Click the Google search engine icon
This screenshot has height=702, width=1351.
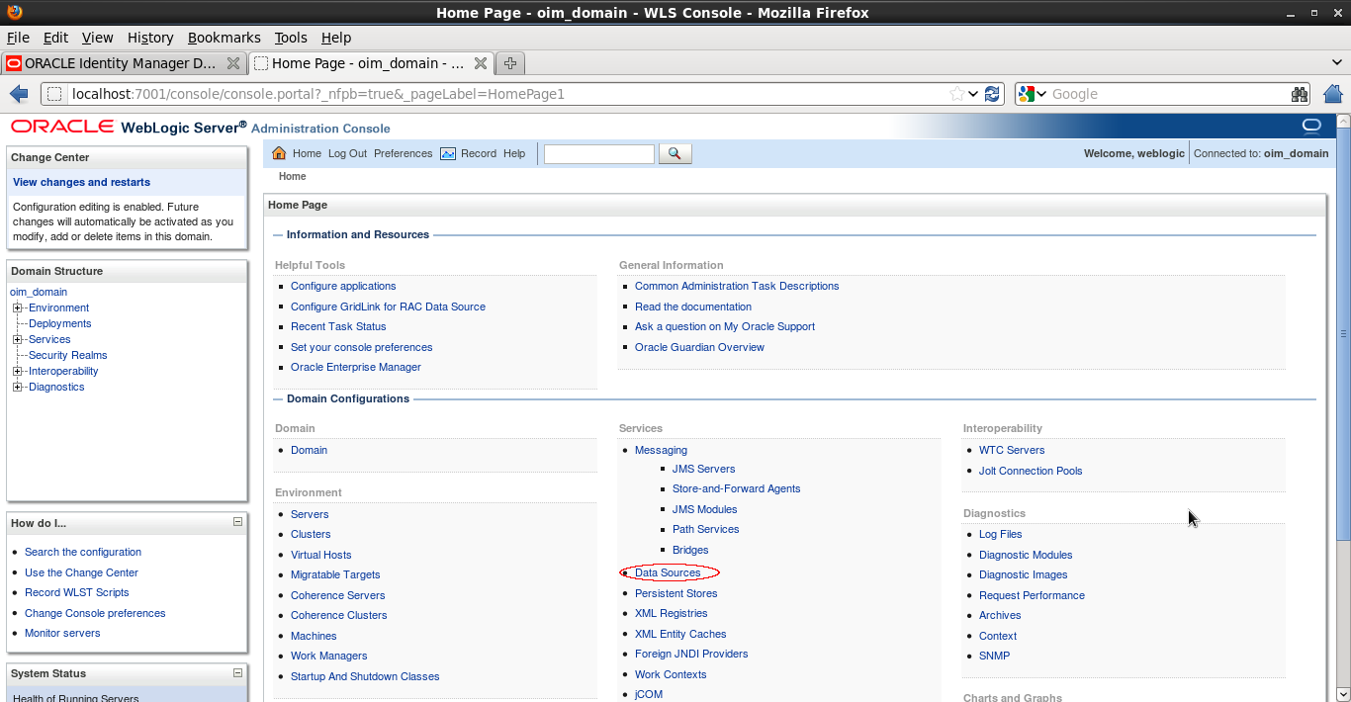tap(1027, 93)
